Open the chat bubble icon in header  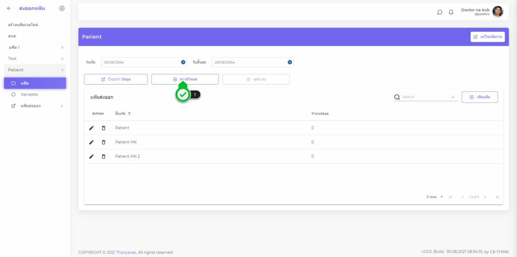(440, 12)
